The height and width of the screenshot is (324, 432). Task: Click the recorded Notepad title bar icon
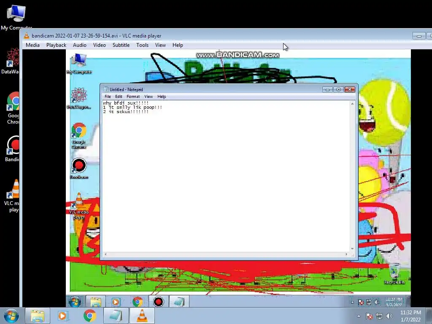tap(105, 89)
